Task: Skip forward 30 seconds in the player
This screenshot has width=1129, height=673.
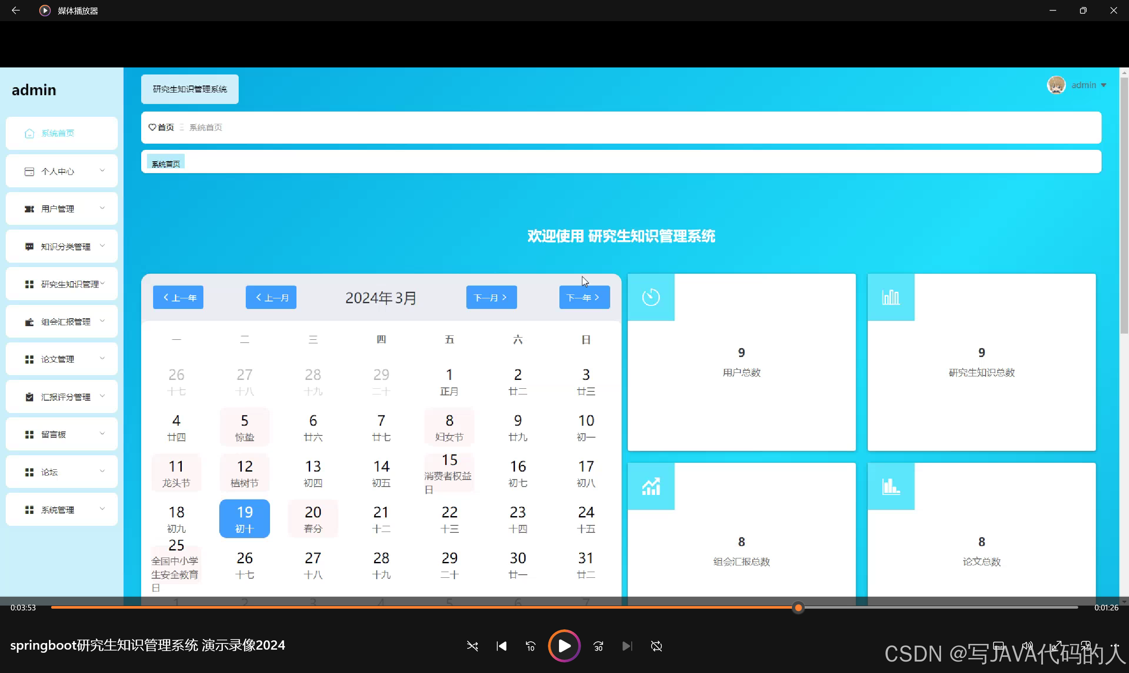Action: pos(598,646)
